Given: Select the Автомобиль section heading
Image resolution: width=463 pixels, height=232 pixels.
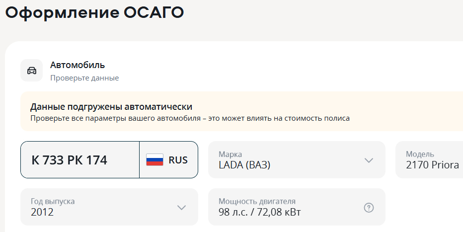Looking at the screenshot, I should tap(77, 65).
